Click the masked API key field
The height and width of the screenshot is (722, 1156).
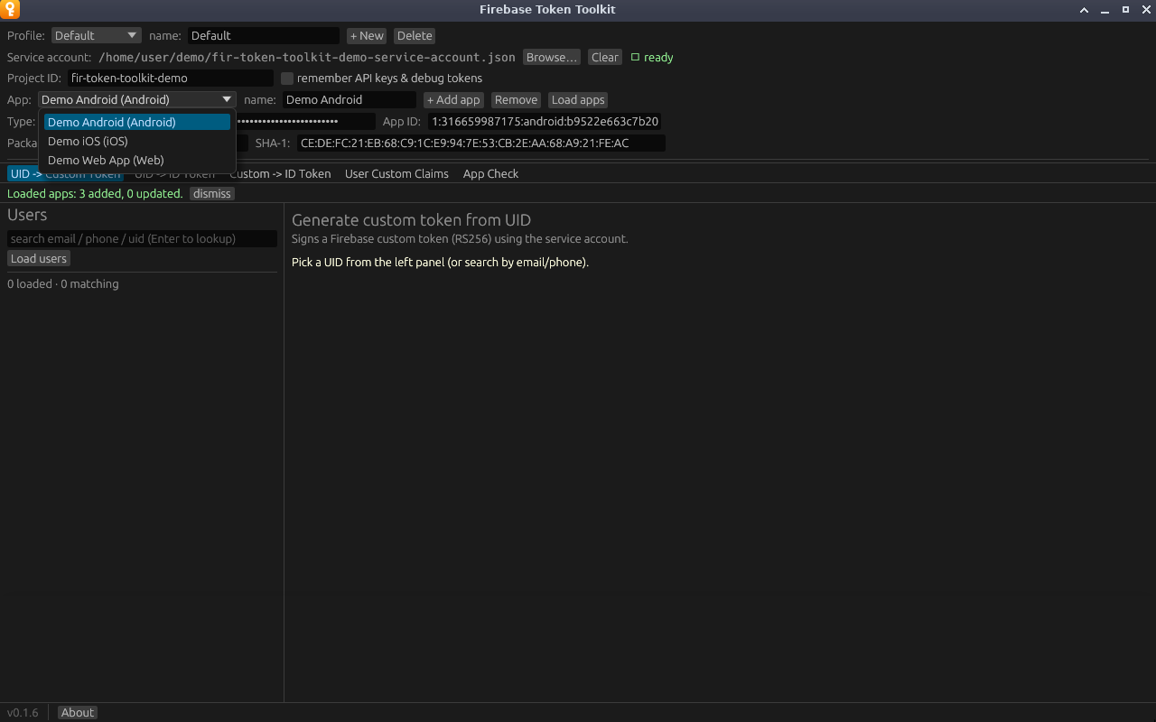click(x=305, y=122)
